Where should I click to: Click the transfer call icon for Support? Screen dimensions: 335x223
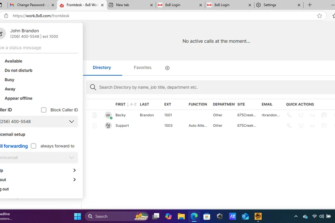tap(301, 126)
